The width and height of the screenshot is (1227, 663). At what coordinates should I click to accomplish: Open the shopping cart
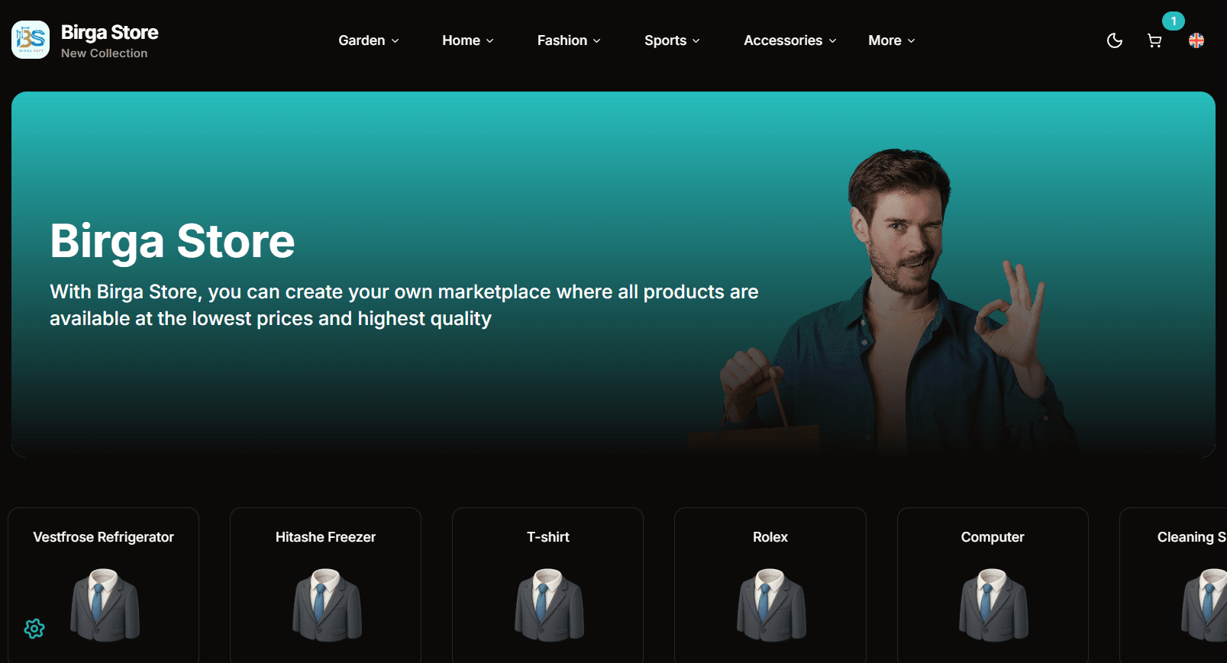1154,40
